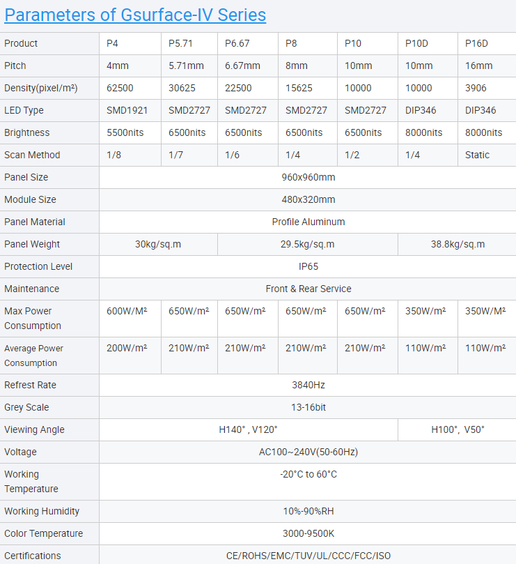Screen dimensions: 516x564
Task: Select the 3000-9500K color temperature value
Action: pos(308,533)
